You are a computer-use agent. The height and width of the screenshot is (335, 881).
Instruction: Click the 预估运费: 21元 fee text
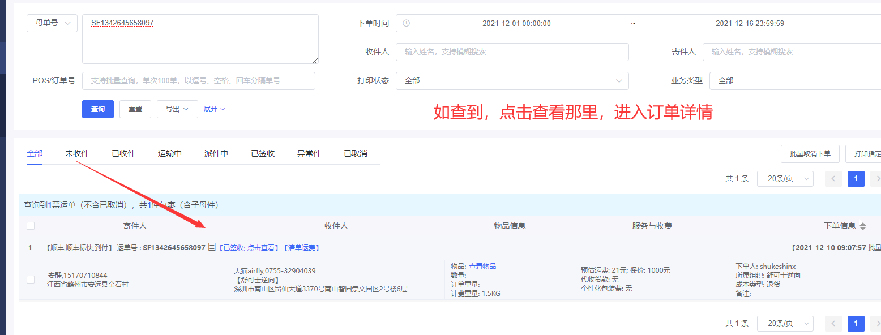point(605,270)
